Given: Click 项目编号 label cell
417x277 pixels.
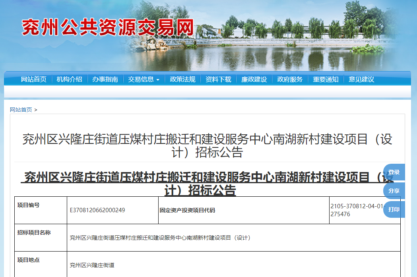Looking at the screenshot, I should coord(41,210).
